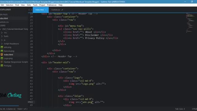Click the Logo.png image file icon
Screen dimensions: 197x111
pos(2,58)
